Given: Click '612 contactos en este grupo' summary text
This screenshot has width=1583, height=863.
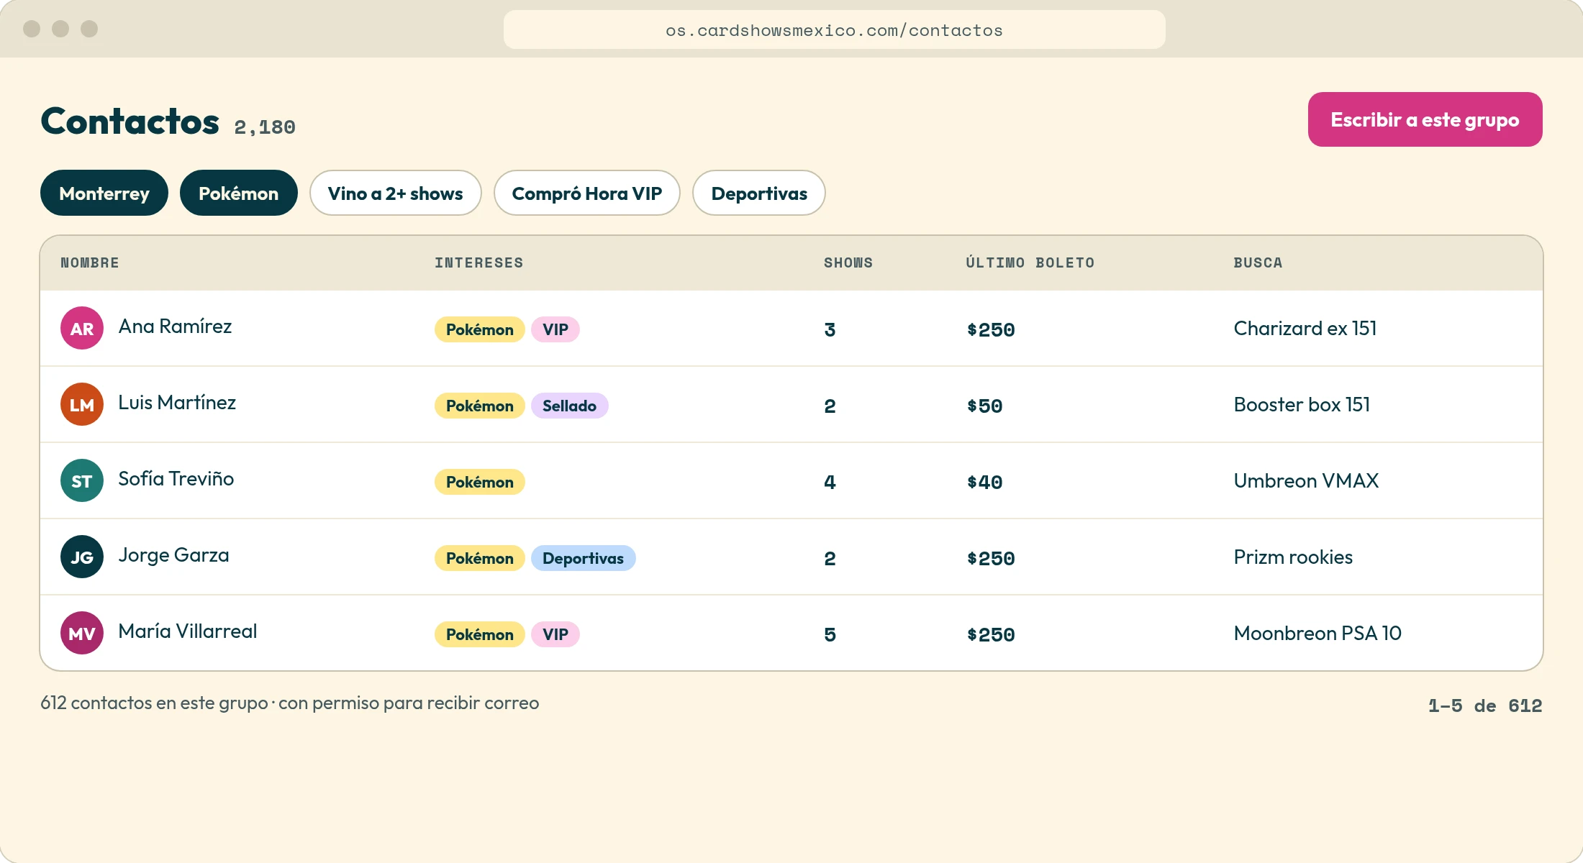Looking at the screenshot, I should 154,703.
